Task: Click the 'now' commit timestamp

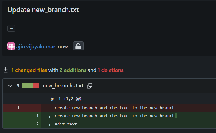Action: [x=63, y=47]
